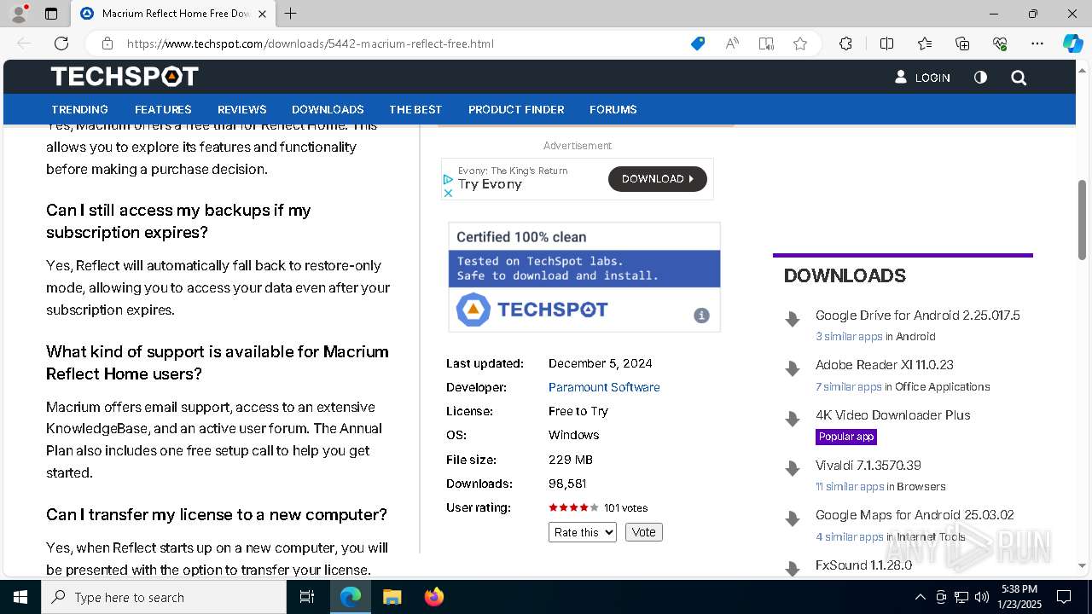Click the TechSpot logo in the header
This screenshot has height=614, width=1092.
[x=125, y=77]
